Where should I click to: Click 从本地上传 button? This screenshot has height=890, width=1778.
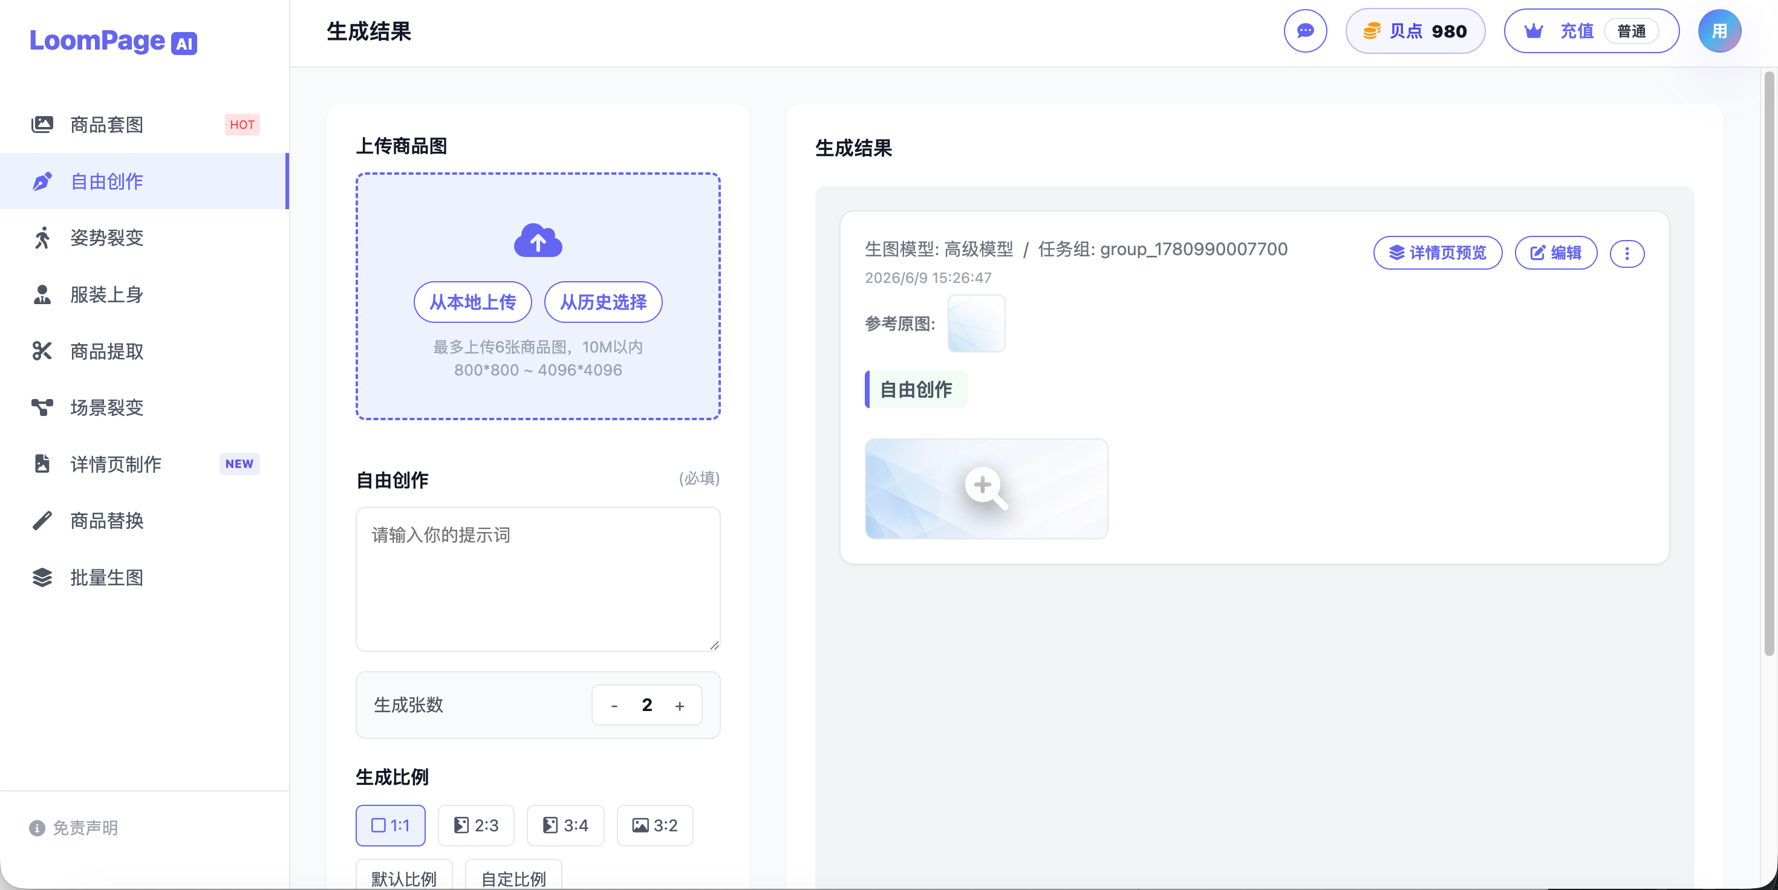tap(473, 302)
